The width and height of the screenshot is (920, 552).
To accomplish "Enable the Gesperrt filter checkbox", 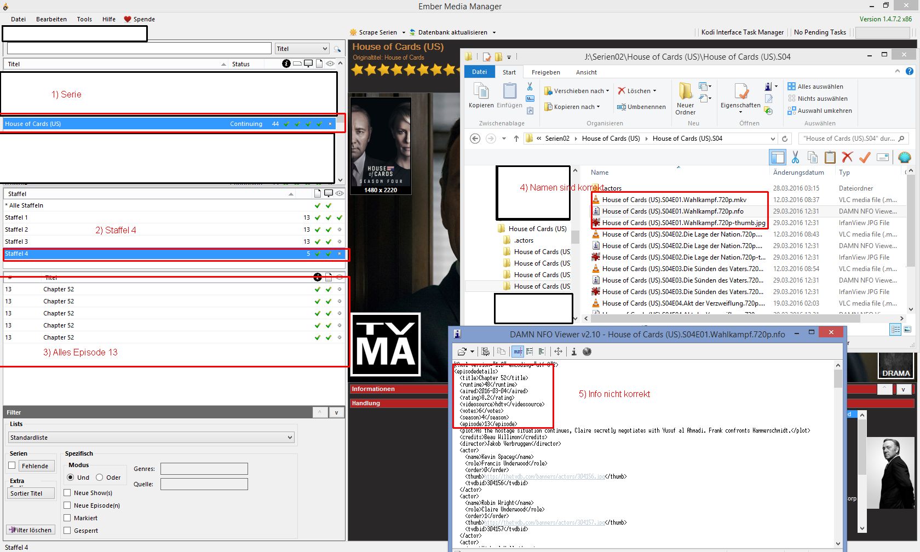I will [67, 531].
